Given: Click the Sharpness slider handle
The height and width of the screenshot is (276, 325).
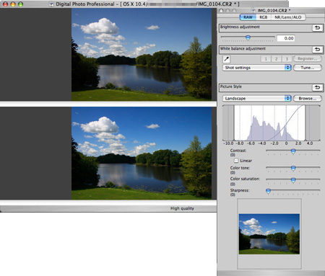Looking at the screenshot, I should [x=268, y=191].
